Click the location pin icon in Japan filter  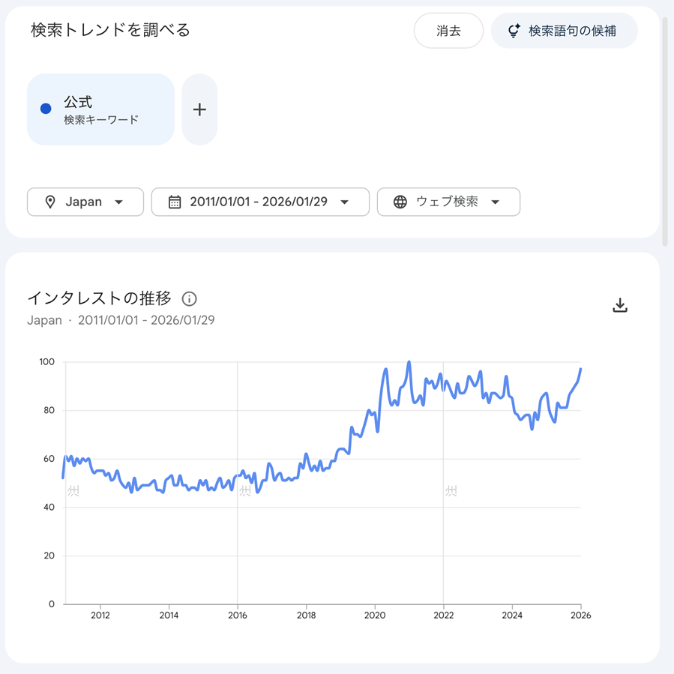click(50, 202)
